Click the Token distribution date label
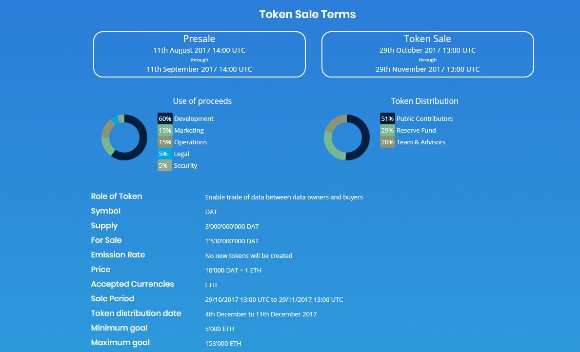 tap(136, 313)
